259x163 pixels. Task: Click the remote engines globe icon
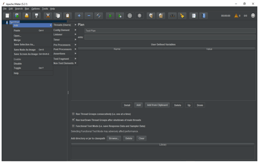(x=253, y=16)
